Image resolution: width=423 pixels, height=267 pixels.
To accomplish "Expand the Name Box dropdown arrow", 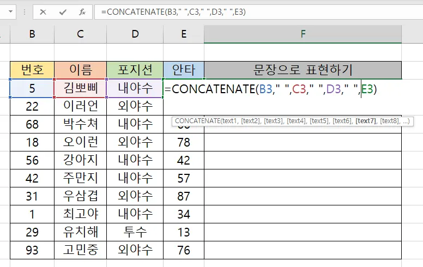I will coord(10,11).
